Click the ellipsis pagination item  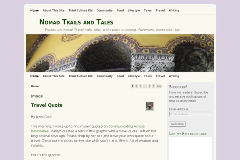click(145, 86)
